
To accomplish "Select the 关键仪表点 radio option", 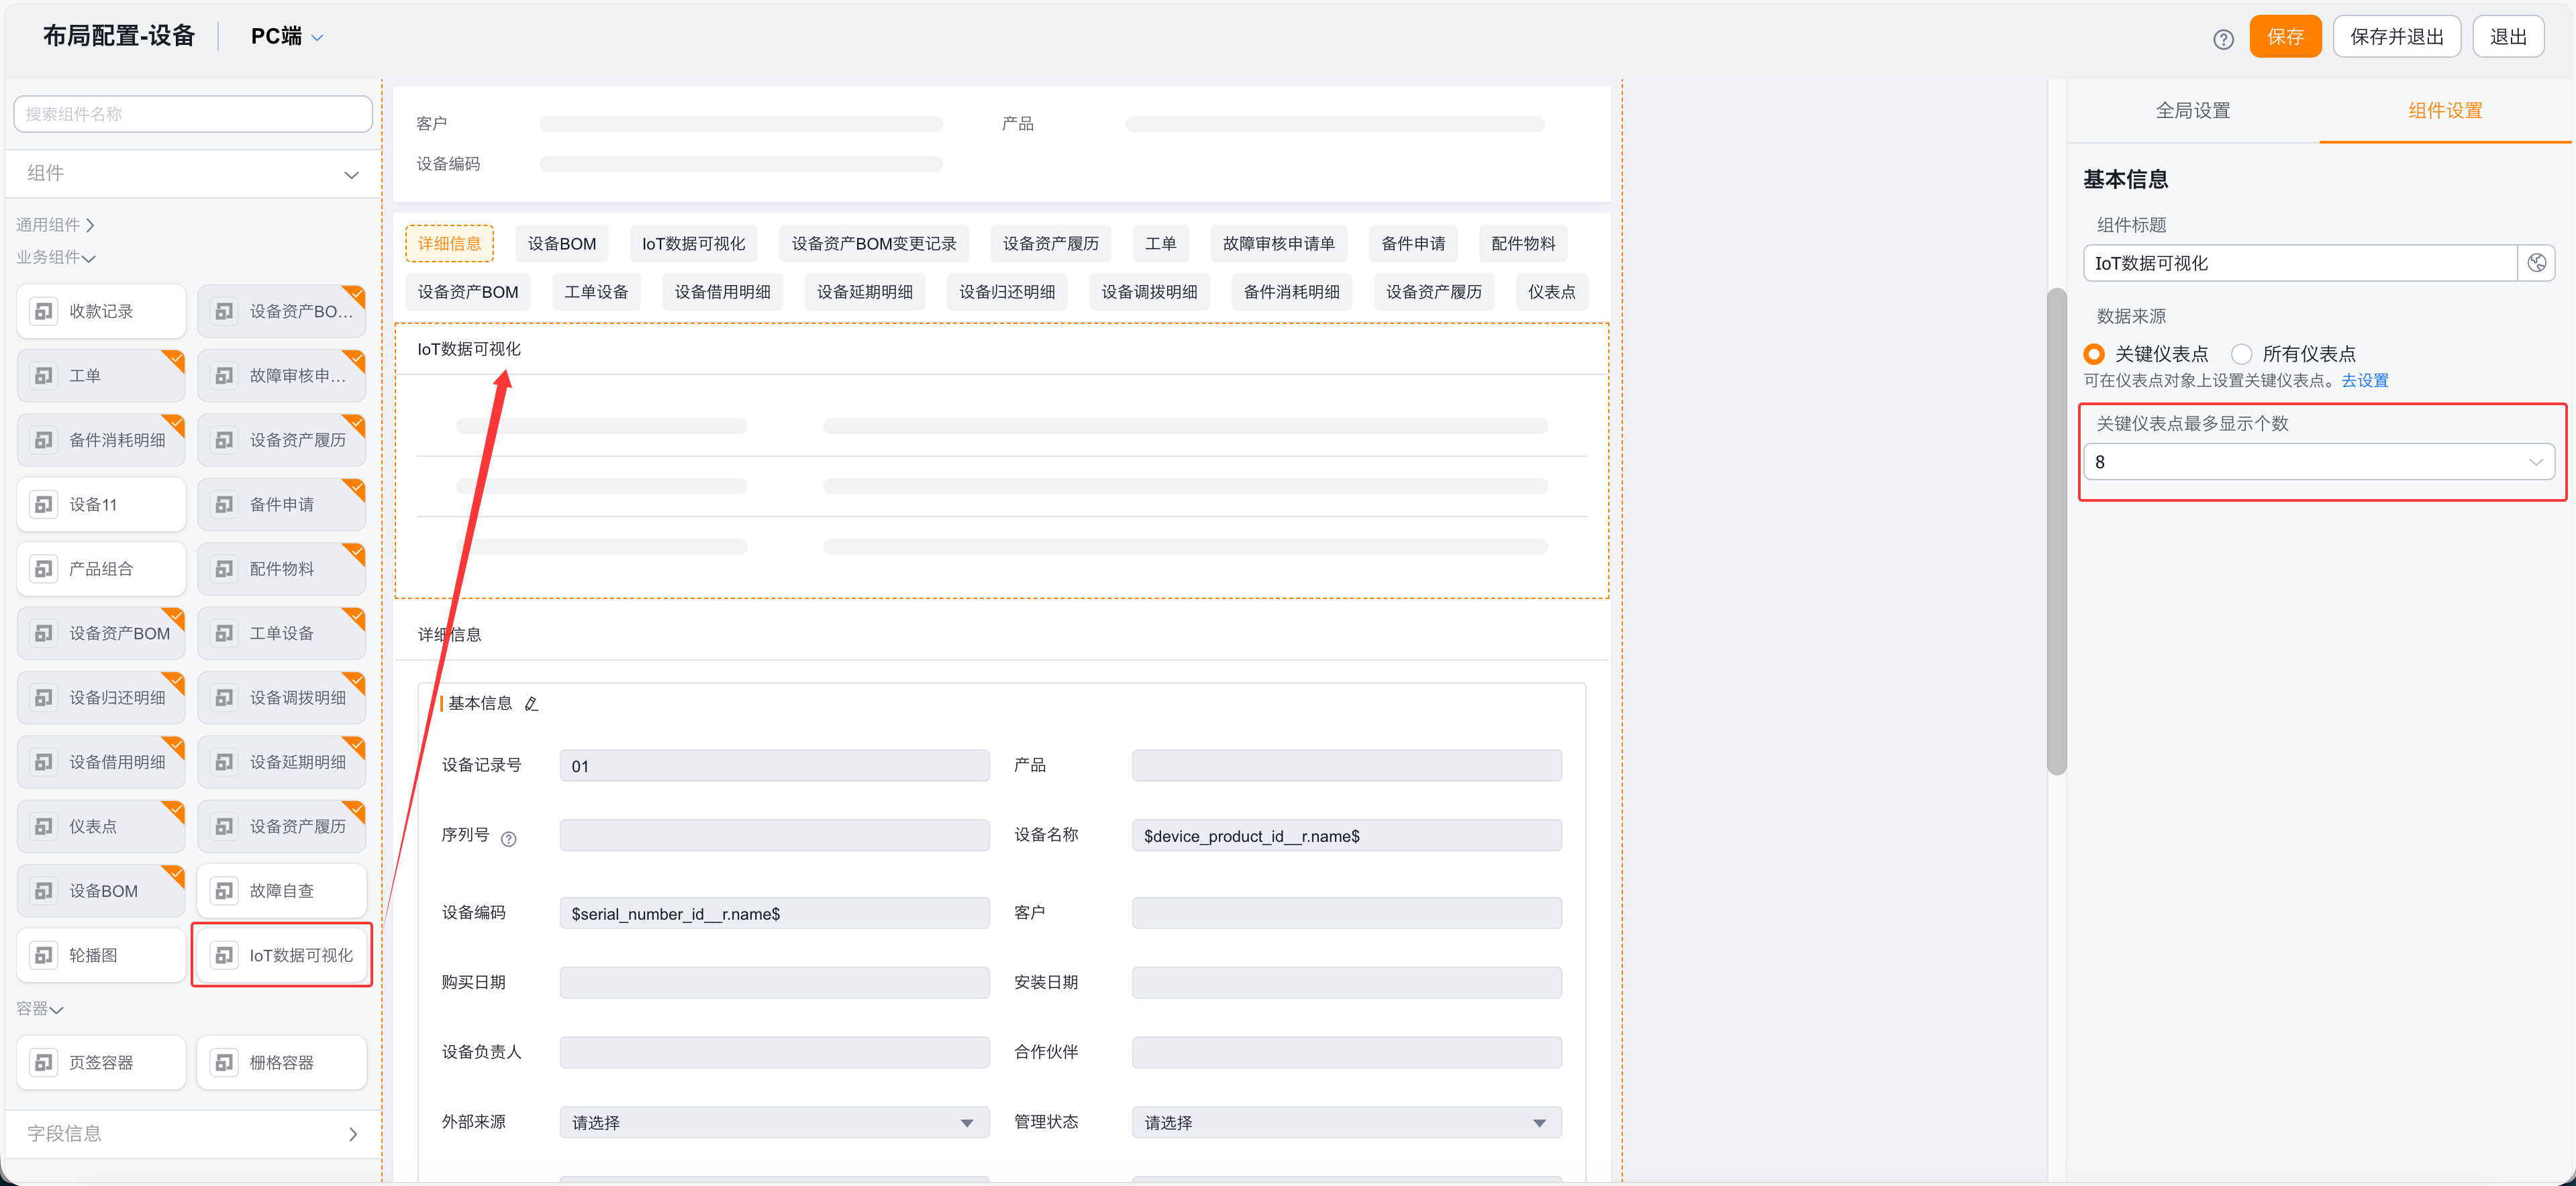I will coord(2094,354).
